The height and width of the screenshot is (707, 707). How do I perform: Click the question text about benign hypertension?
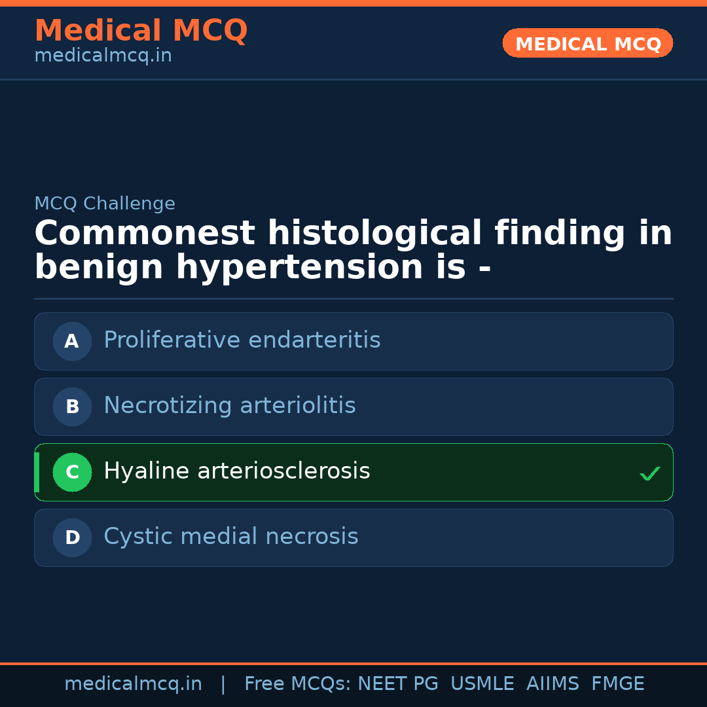(353, 251)
